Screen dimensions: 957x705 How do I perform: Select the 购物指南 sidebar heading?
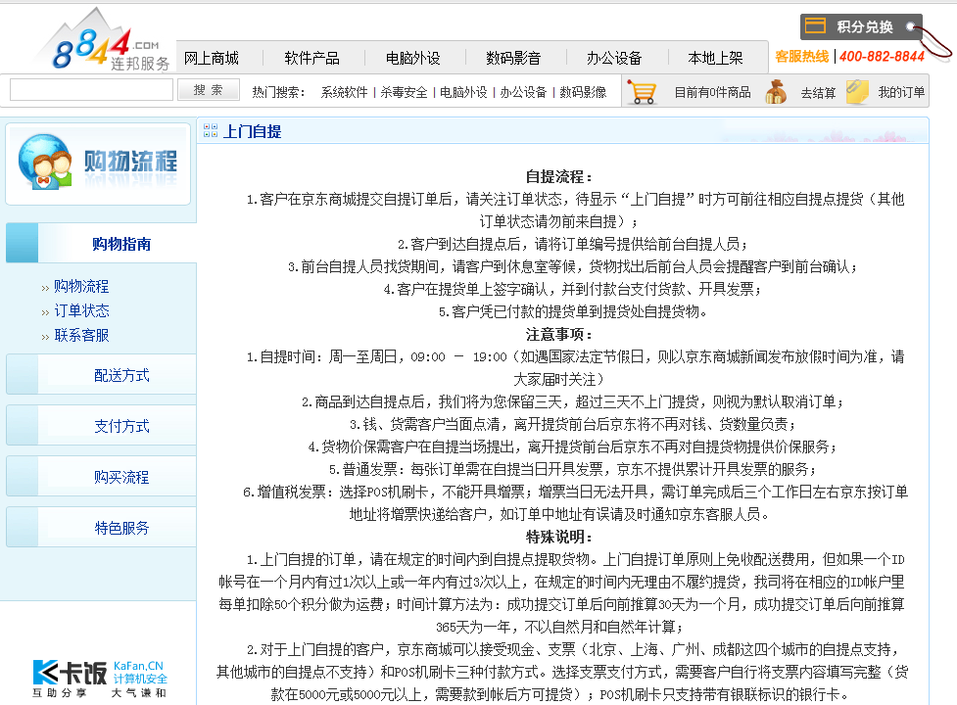121,244
